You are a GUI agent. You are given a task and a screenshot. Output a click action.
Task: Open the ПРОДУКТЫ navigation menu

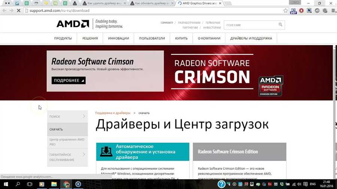(63, 38)
